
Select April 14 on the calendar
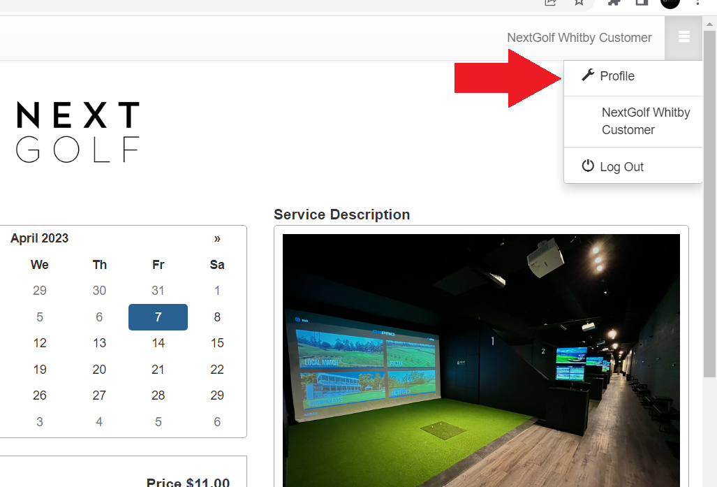point(158,343)
